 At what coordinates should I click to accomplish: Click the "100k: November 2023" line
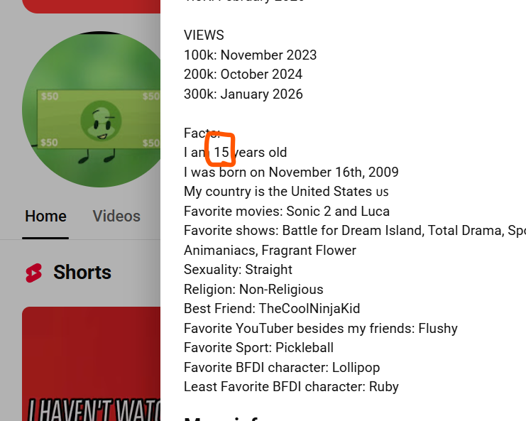point(251,55)
